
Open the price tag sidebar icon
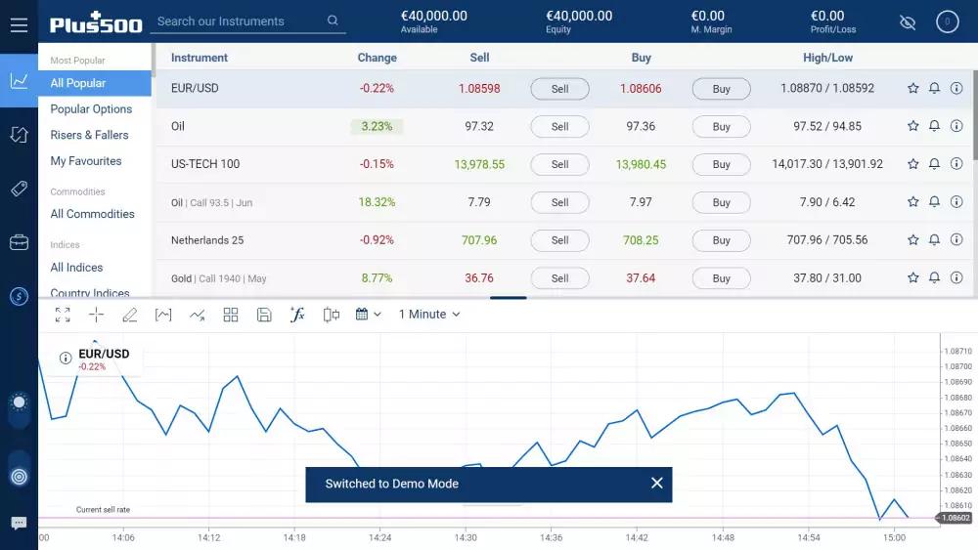[19, 189]
